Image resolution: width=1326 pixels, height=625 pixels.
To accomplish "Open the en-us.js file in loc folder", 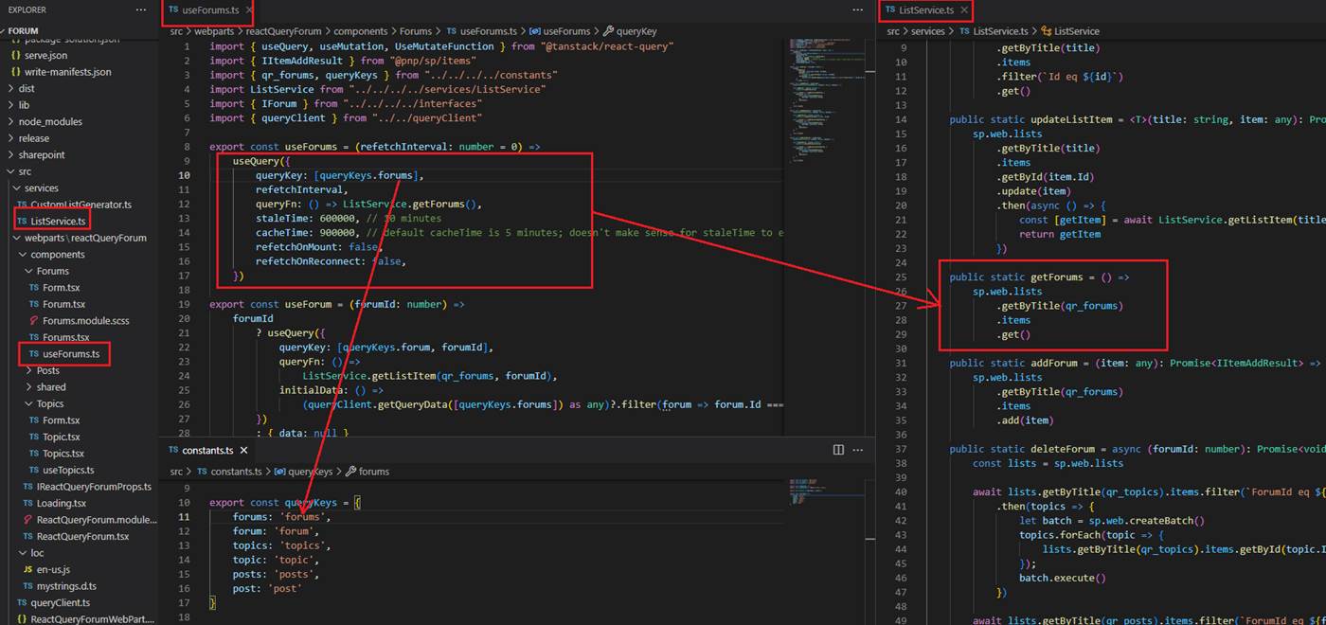I will tap(52, 569).
